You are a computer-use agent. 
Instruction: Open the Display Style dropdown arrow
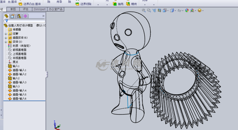tap(175, 11)
